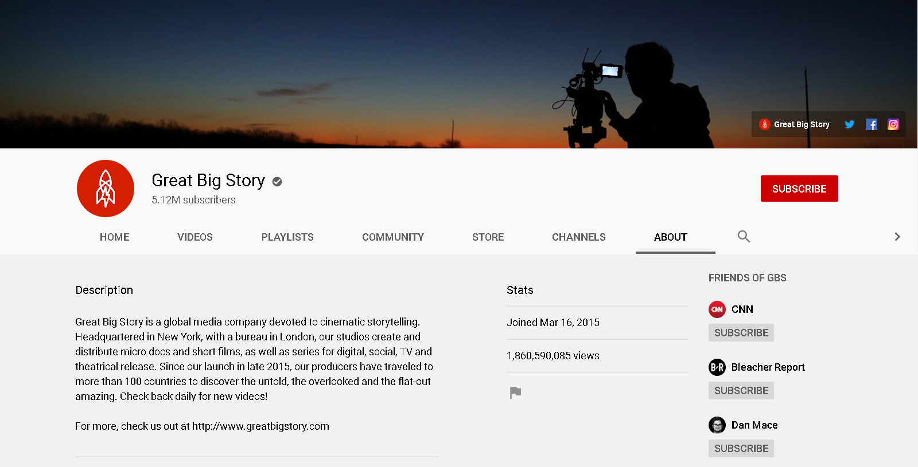Subscribe to Dan Mace channel

(x=741, y=449)
